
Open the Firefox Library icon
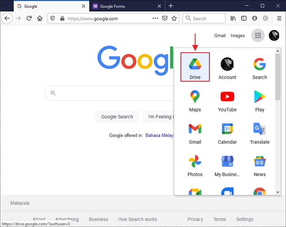pyautogui.click(x=233, y=18)
